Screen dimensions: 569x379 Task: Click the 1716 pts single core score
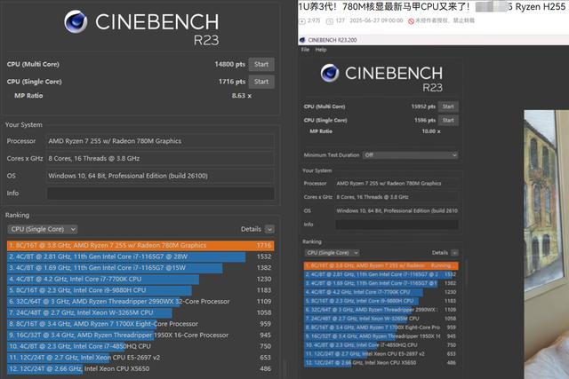pyautogui.click(x=232, y=82)
